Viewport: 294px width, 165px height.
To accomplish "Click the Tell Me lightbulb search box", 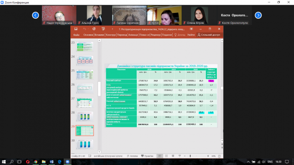I will 180,35.
